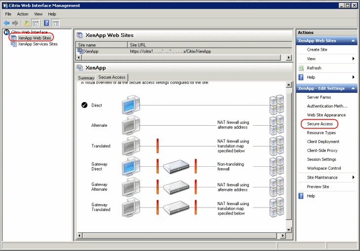Expand the Site Maintenance submenu arrow
Viewport: 360px width, 251px height.
point(354,177)
